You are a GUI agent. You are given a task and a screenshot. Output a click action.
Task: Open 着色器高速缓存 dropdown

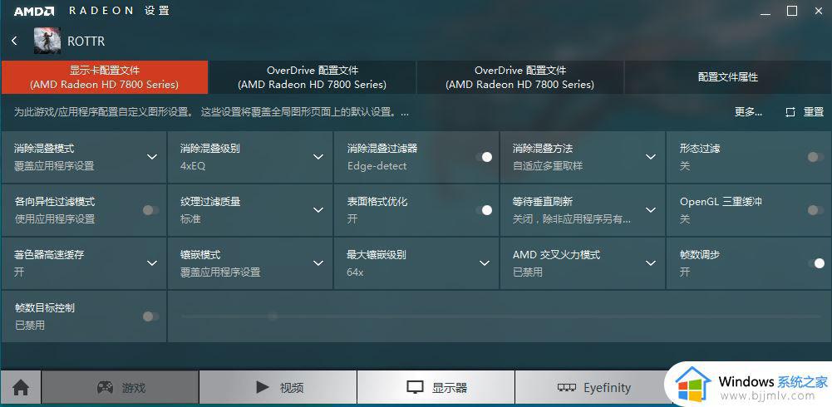[152, 262]
